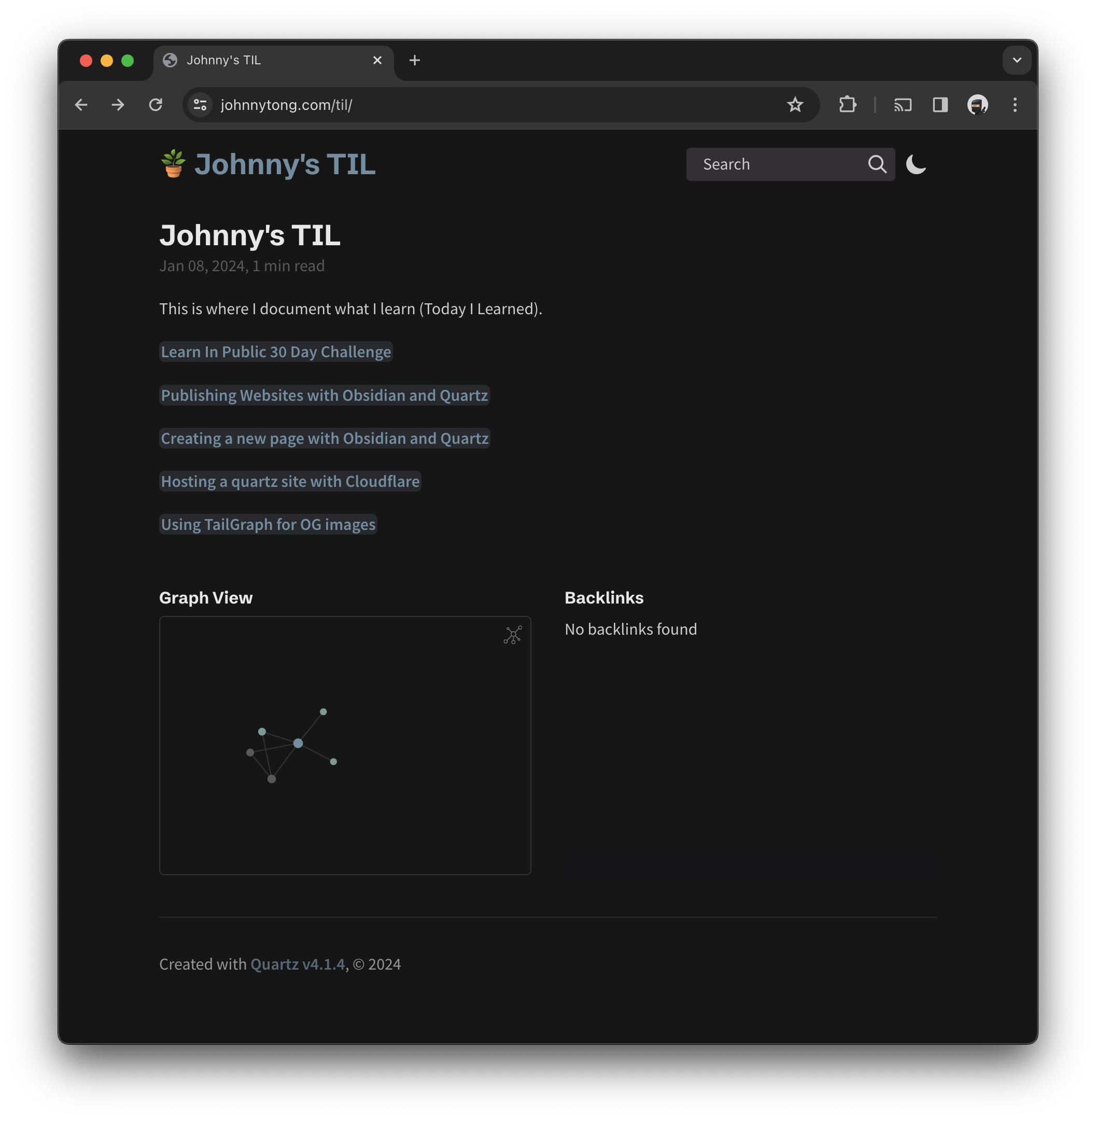Go back to the previous page
Screen dimensions: 1096x1121
click(81, 105)
